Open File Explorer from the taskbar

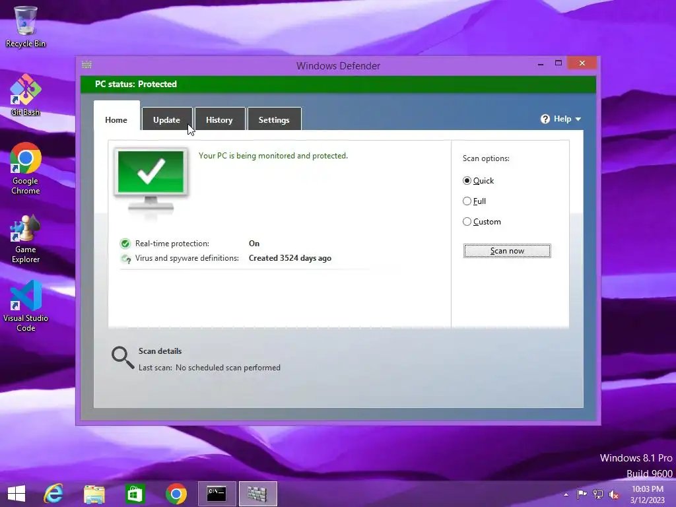(x=94, y=494)
